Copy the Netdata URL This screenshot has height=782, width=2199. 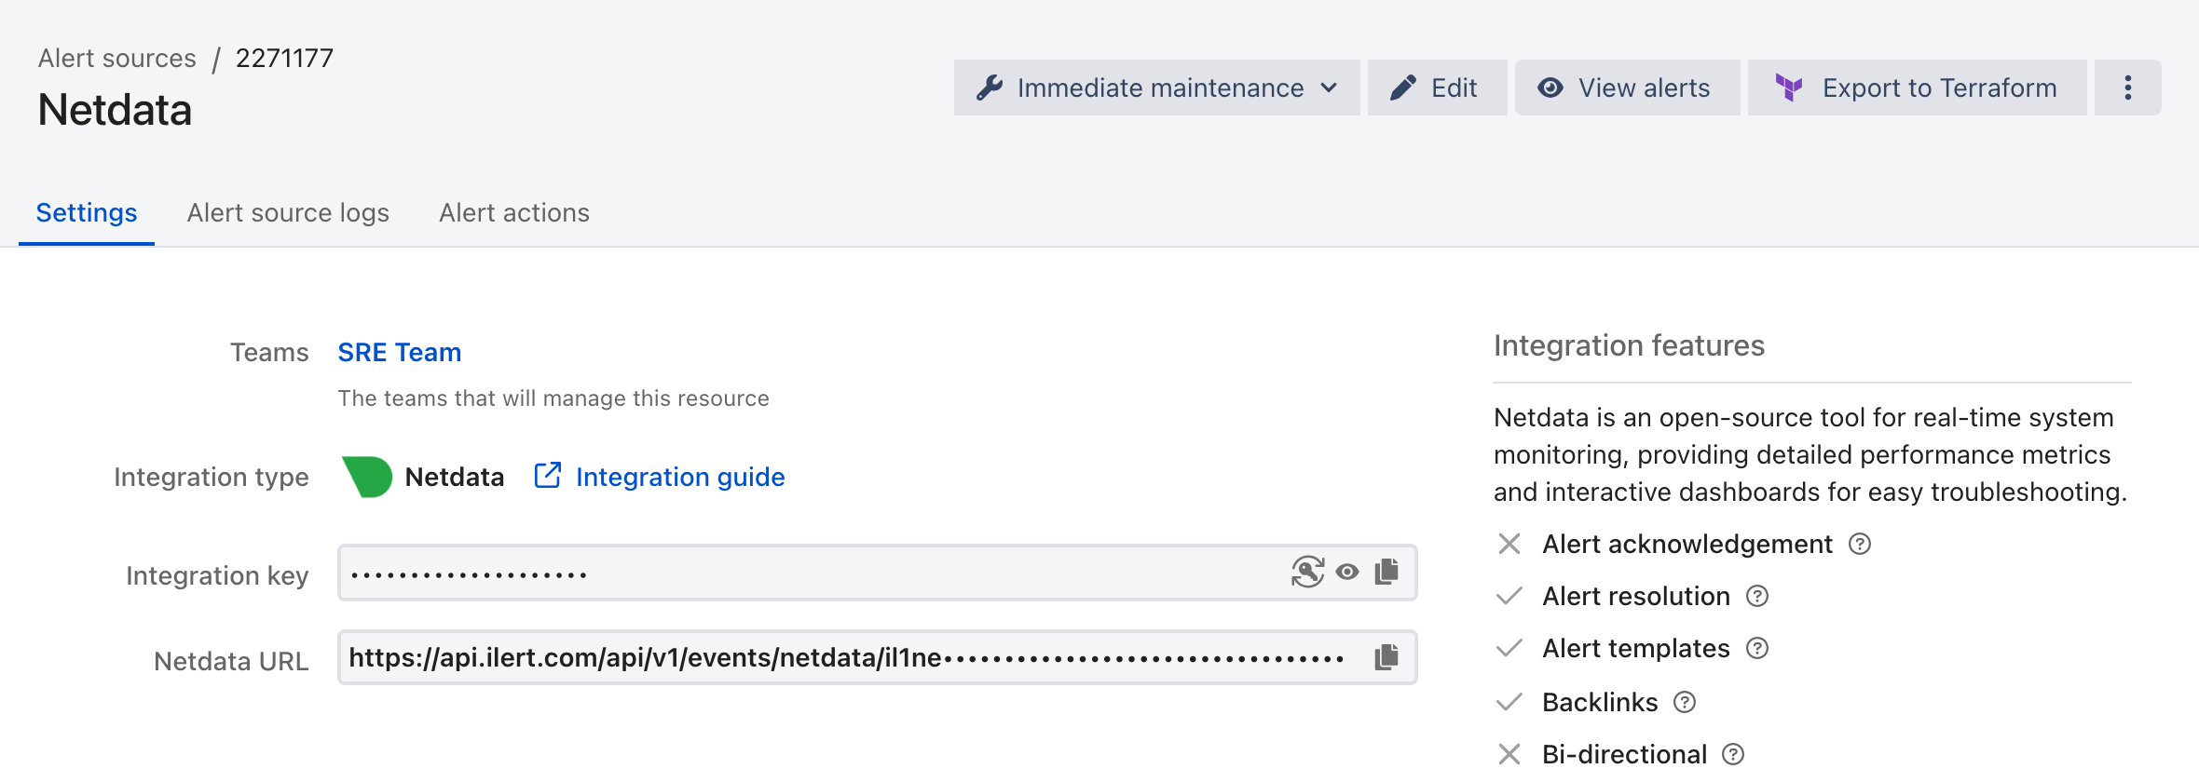point(1386,657)
